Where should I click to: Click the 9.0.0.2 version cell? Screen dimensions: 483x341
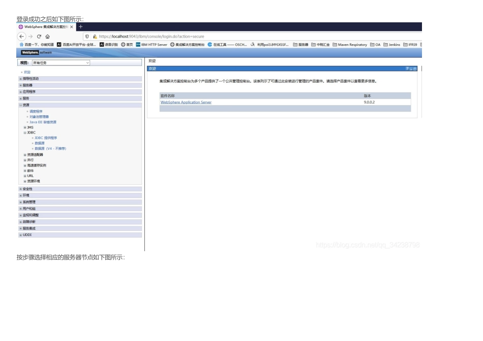369,103
